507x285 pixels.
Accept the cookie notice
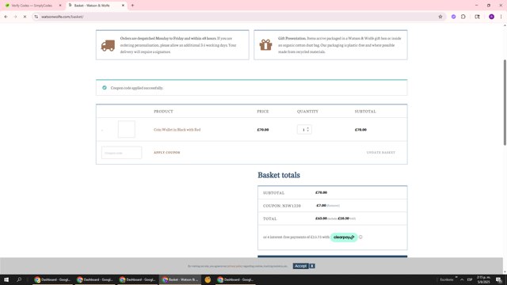[301, 266]
